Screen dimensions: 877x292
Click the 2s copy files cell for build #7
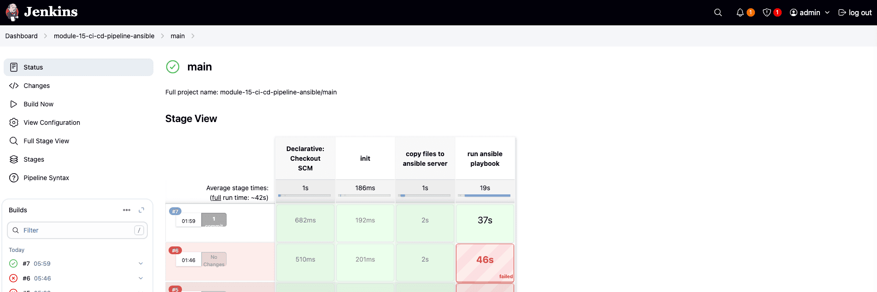click(x=425, y=223)
